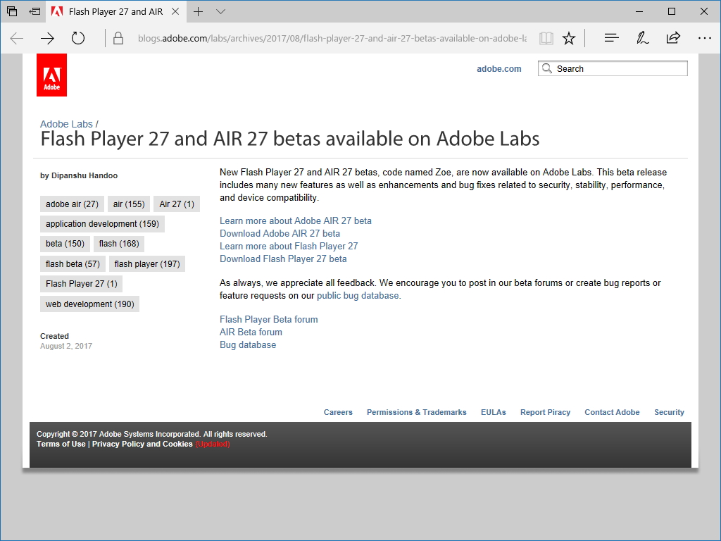
Task: Select the Flash Player 27 (1) tag
Action: pos(82,284)
